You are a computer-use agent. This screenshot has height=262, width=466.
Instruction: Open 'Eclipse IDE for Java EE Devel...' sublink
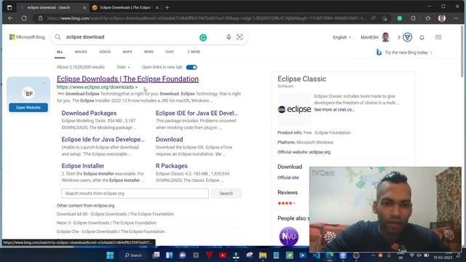[197, 114]
